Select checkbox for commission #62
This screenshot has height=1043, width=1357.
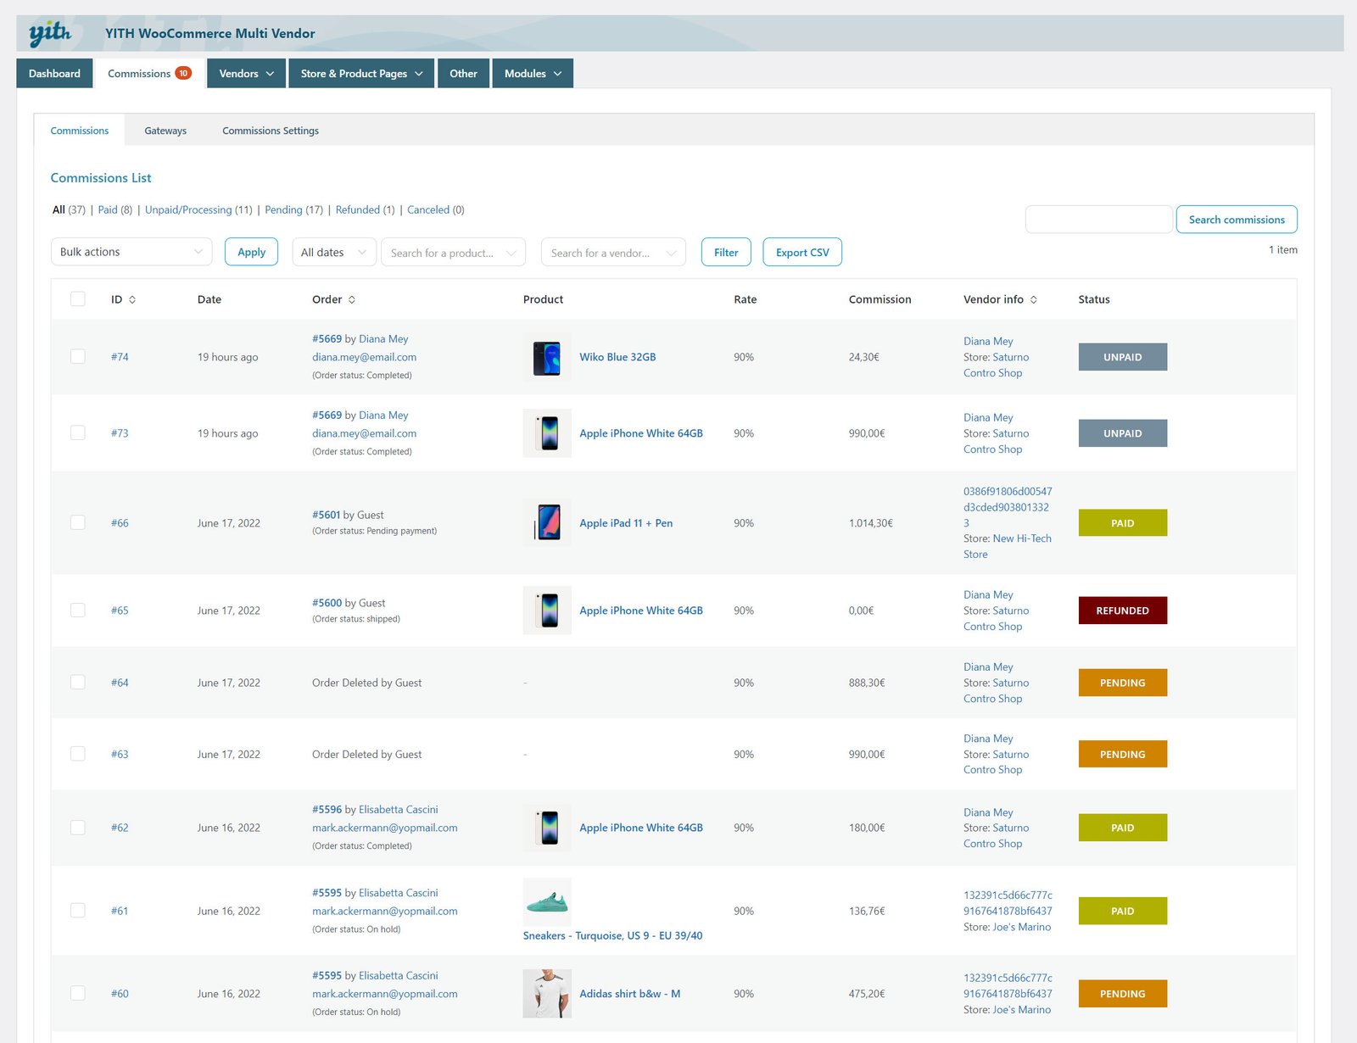coord(78,827)
